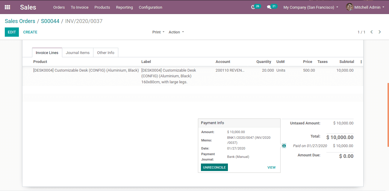Click the CREATE button
The width and height of the screenshot is (389, 191).
[x=30, y=32]
